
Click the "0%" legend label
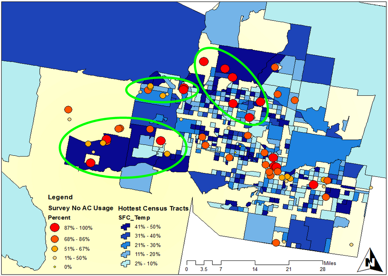click(68, 267)
